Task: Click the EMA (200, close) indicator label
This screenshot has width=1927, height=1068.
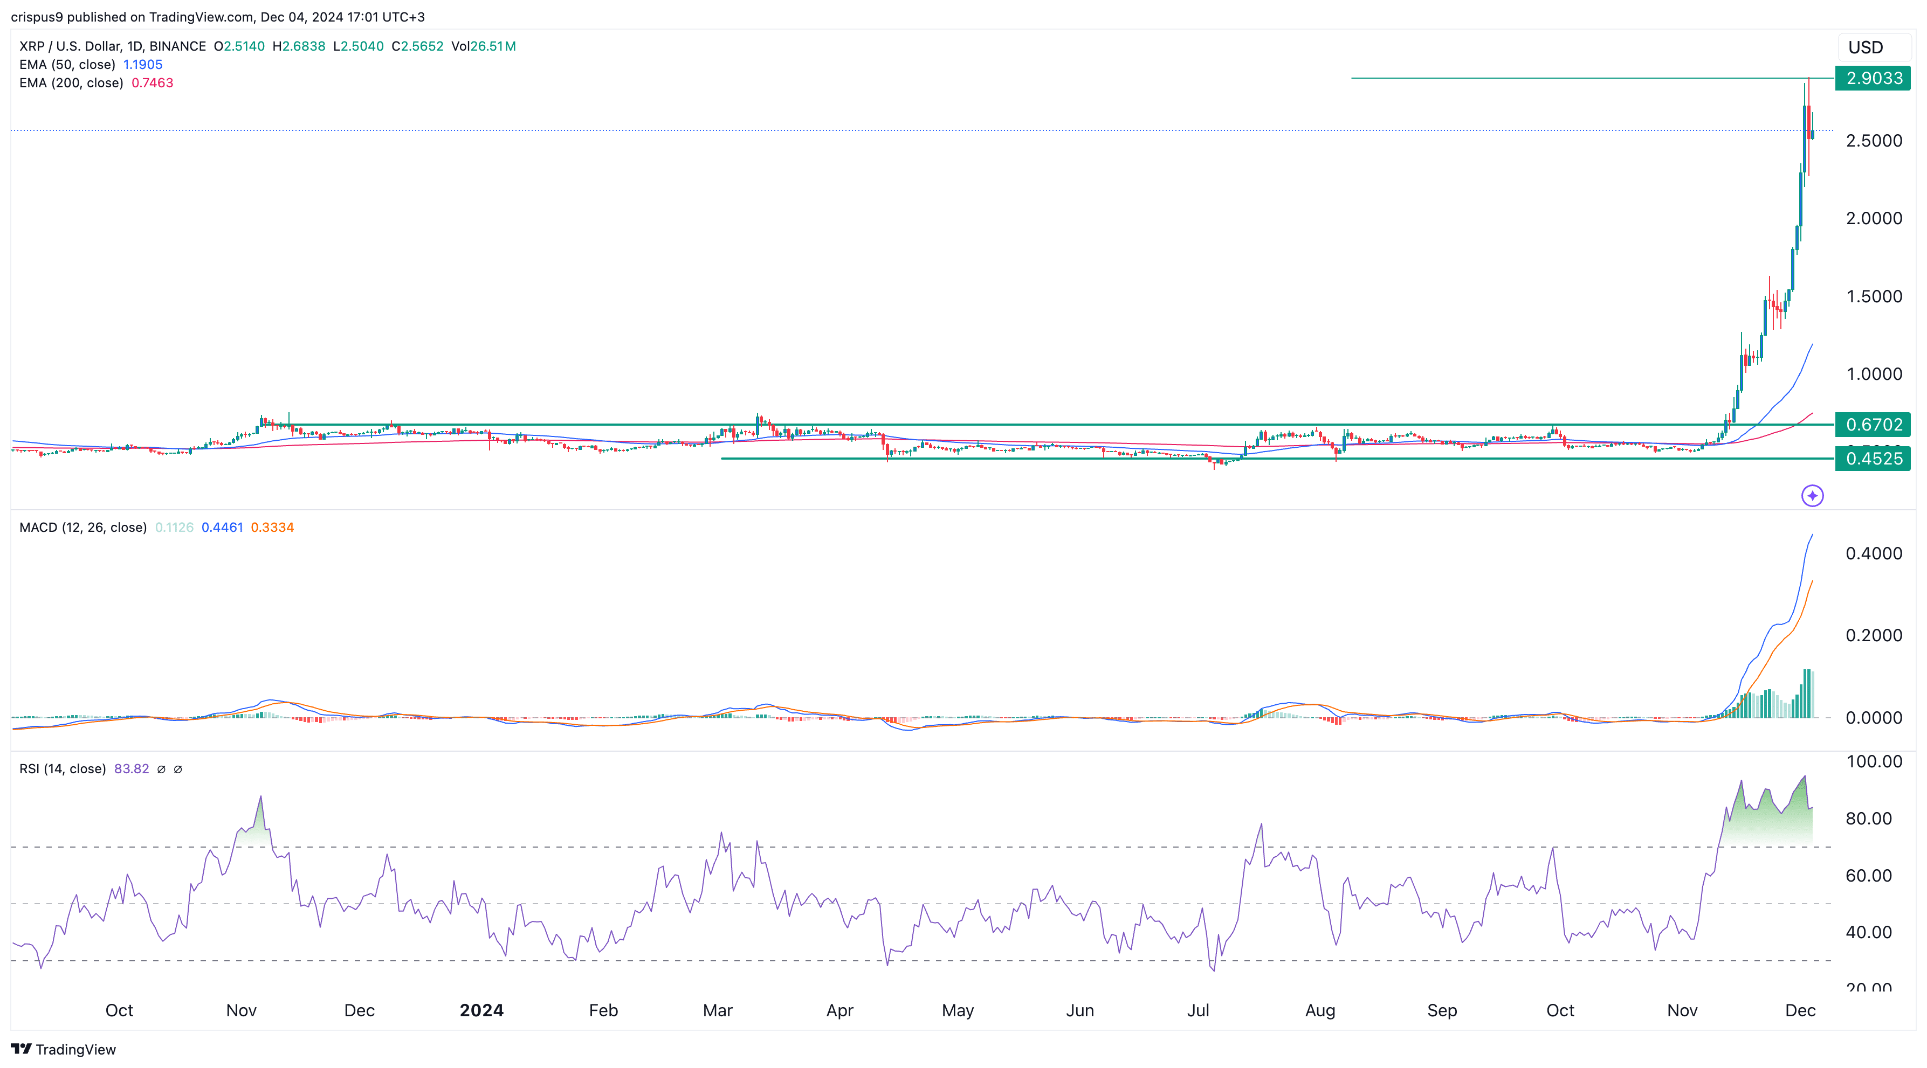Action: (x=73, y=83)
